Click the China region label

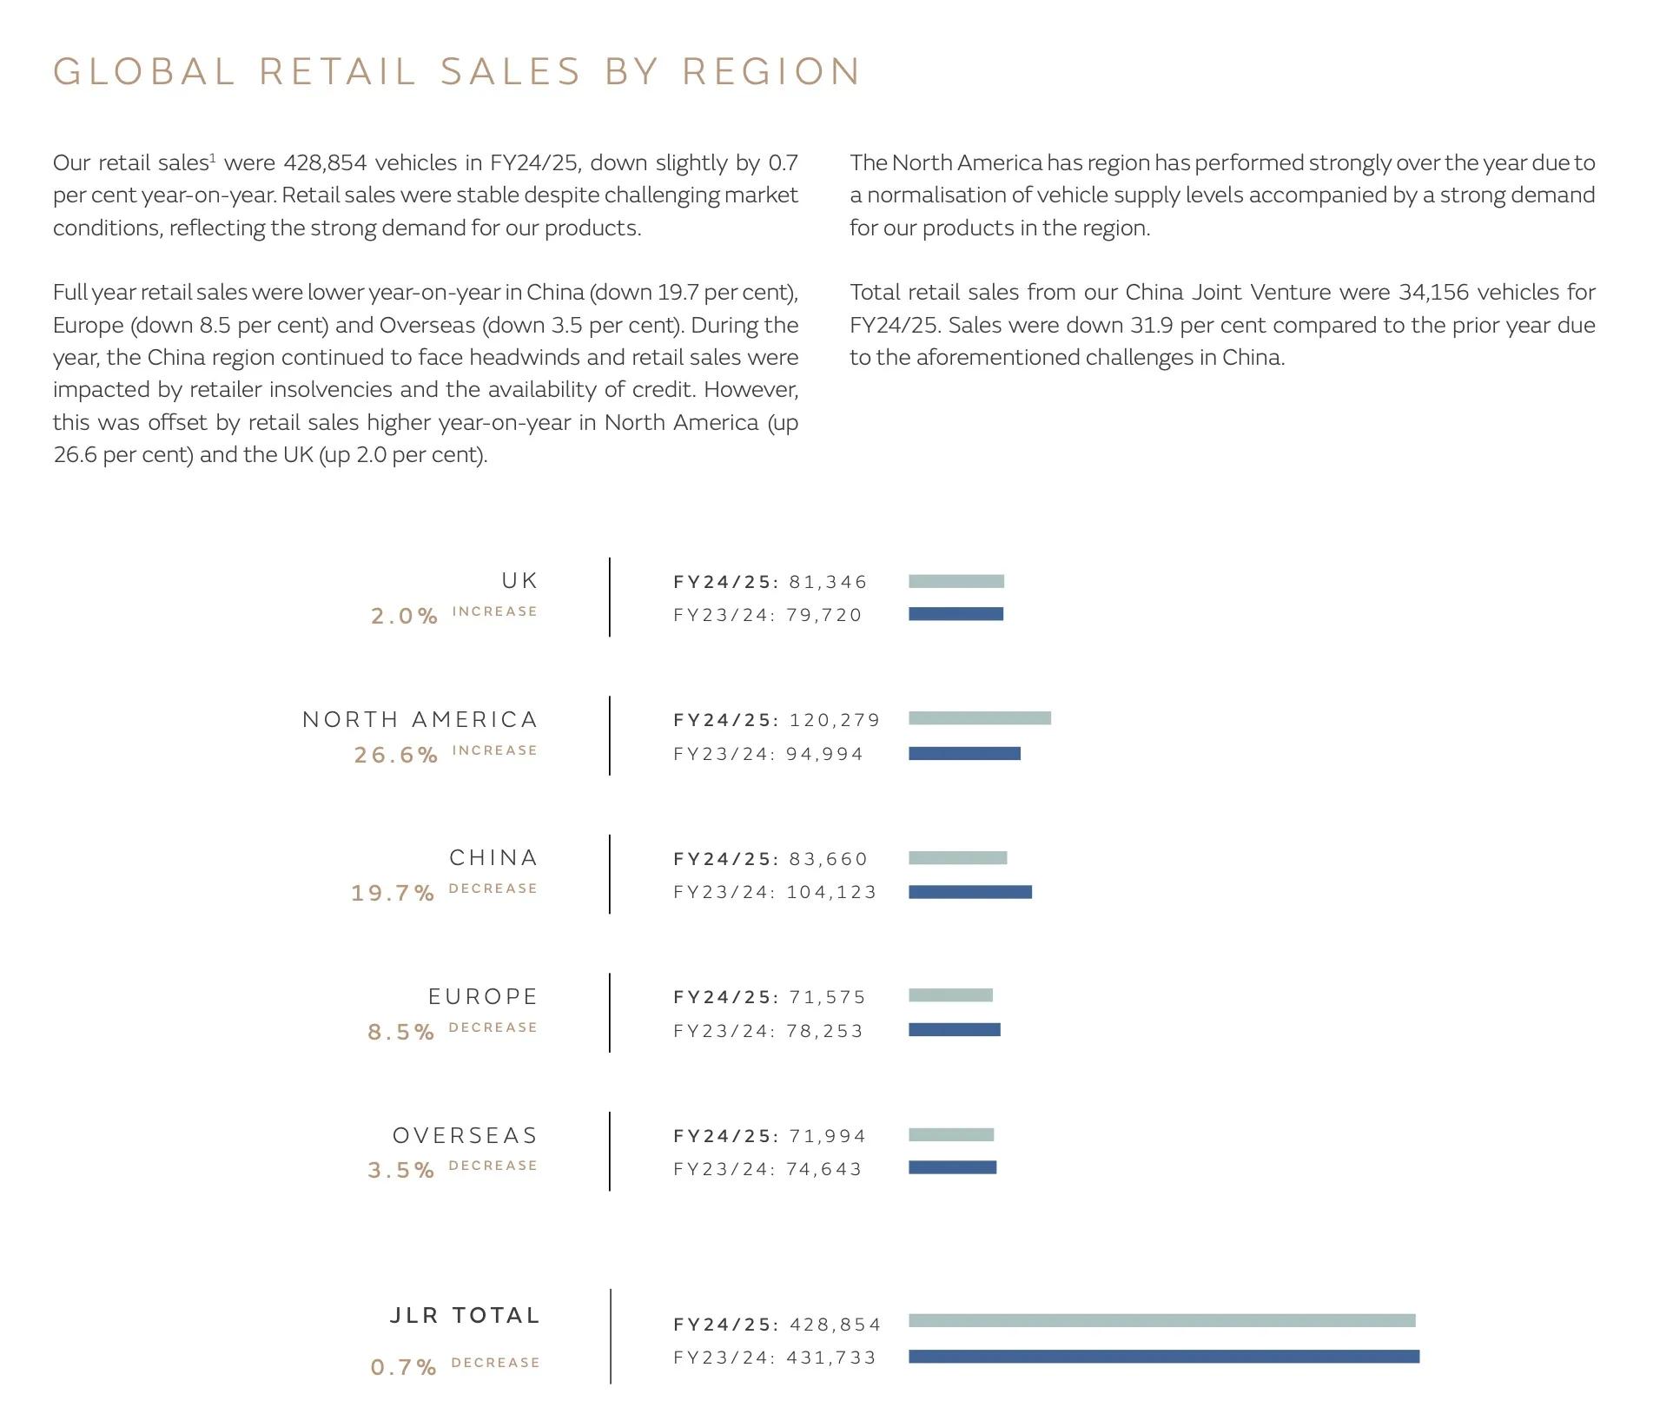point(493,858)
